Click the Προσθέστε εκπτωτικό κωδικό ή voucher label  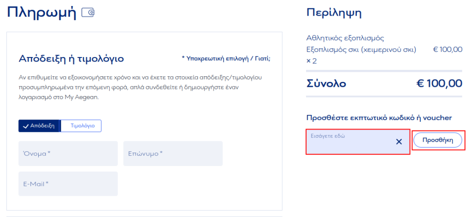coord(379,118)
